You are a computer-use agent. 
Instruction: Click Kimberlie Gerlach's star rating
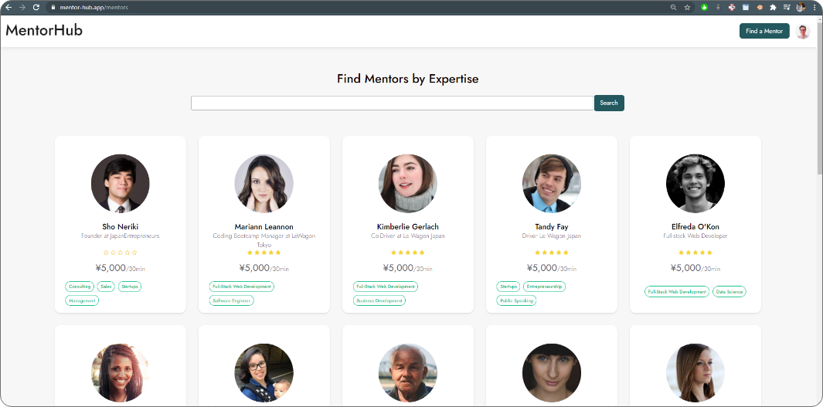click(x=408, y=253)
